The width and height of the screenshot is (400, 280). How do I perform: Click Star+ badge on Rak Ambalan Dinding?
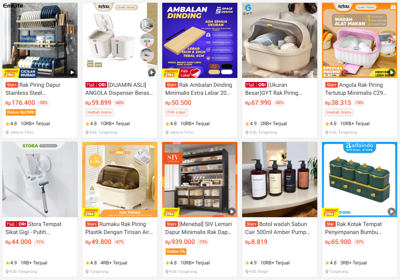coord(171,85)
